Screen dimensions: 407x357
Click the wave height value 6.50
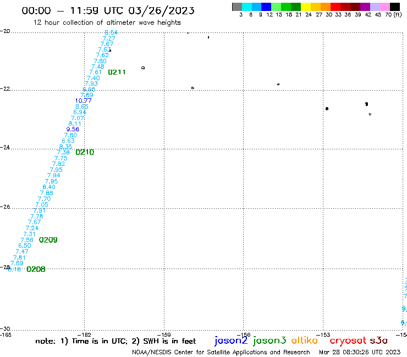pos(25,246)
